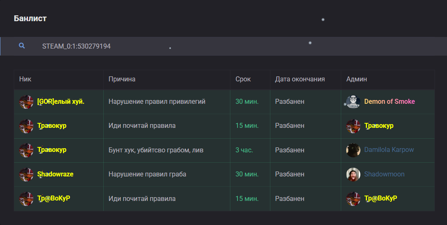Click 30 мин. in Shadowraze row
Viewport: 447px width, 225px height.
(247, 174)
